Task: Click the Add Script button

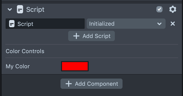Action: pyautogui.click(x=91, y=36)
